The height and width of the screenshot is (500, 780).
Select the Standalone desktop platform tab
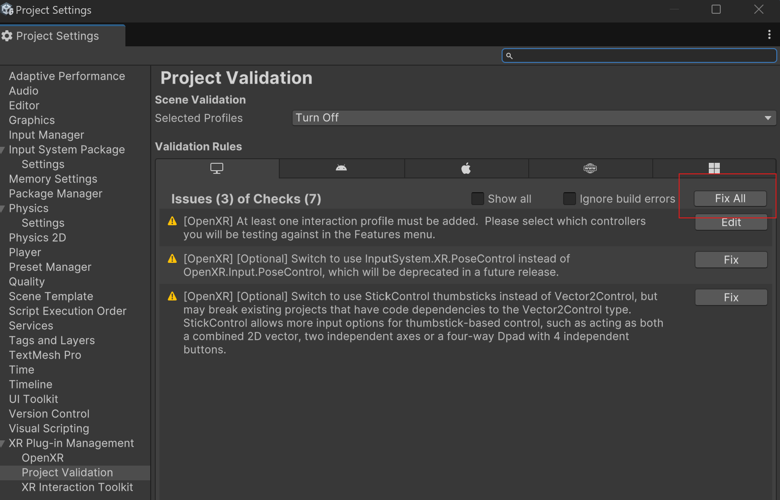(x=217, y=168)
